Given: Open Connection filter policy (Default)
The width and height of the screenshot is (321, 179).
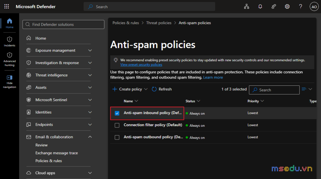Looking at the screenshot, I should pyautogui.click(x=153, y=125).
